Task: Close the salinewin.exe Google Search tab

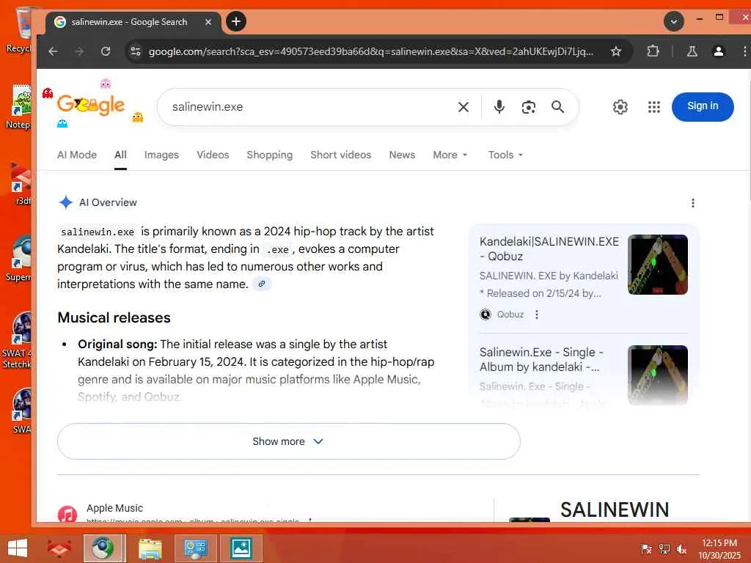Action: (x=208, y=22)
